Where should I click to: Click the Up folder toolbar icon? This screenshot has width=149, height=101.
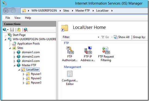(19, 30)
